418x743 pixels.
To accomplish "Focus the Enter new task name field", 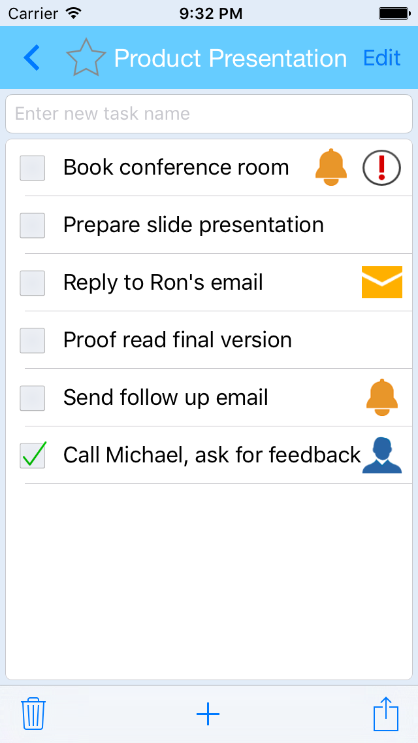I will [x=209, y=114].
